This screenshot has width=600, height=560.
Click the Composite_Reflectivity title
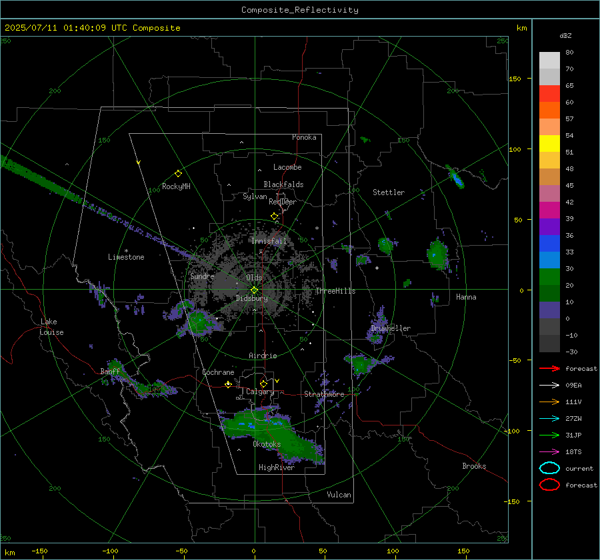(x=299, y=10)
